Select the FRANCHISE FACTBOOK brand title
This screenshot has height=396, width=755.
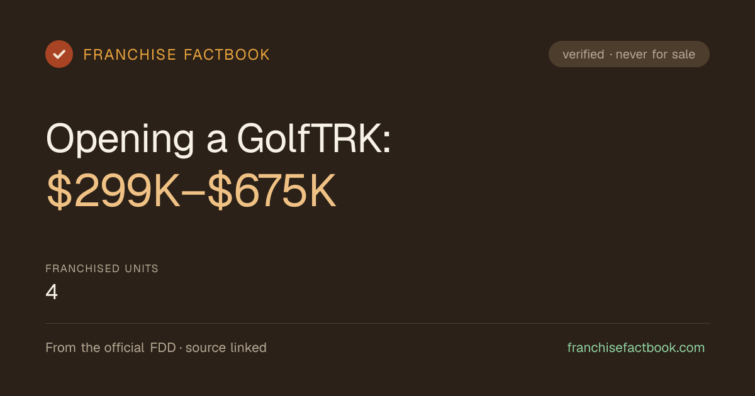[x=177, y=55]
